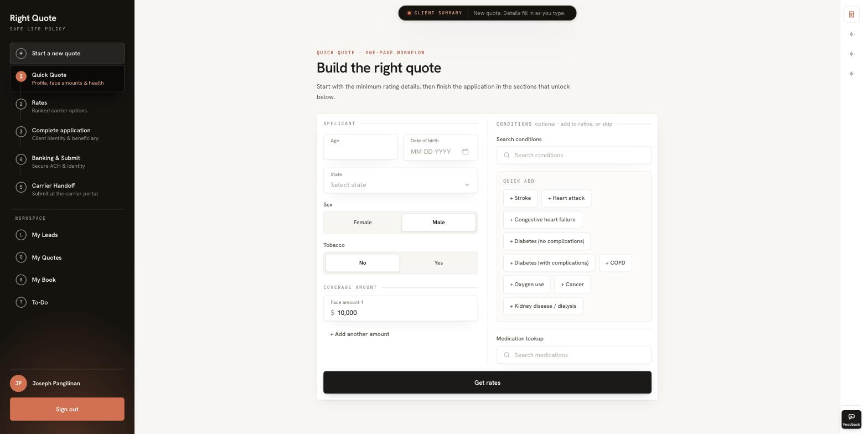This screenshot has width=863, height=434.
Task: Go to Rates step
Action: click(x=67, y=106)
